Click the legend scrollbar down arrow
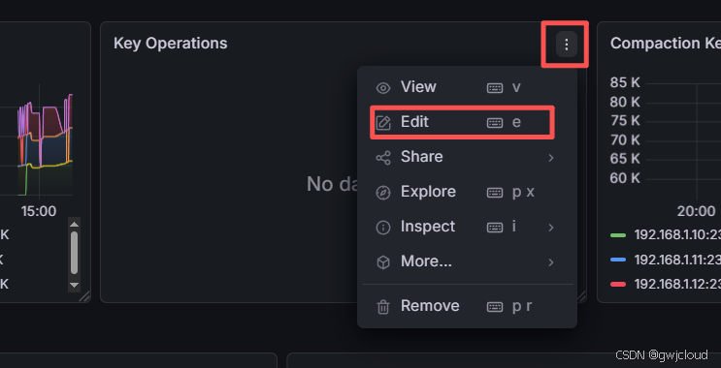This screenshot has width=721, height=368. (x=74, y=285)
